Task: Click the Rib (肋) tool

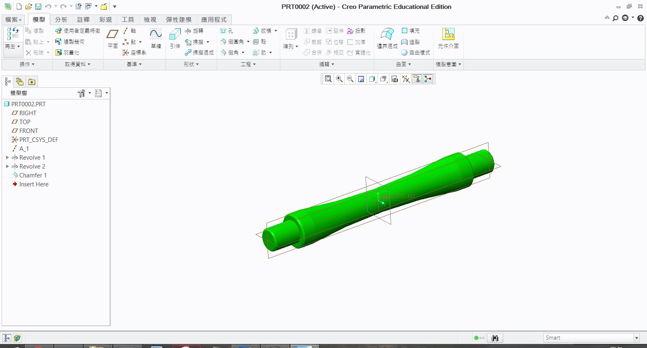Action: tap(259, 53)
